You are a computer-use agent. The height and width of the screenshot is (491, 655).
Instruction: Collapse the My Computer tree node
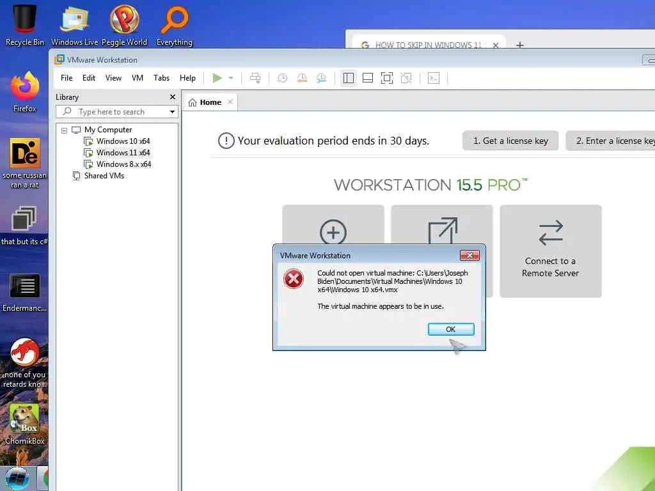click(65, 130)
